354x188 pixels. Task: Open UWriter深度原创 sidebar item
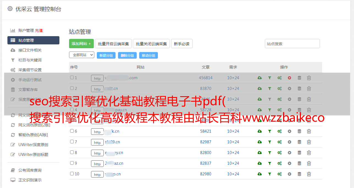[x=33, y=145]
